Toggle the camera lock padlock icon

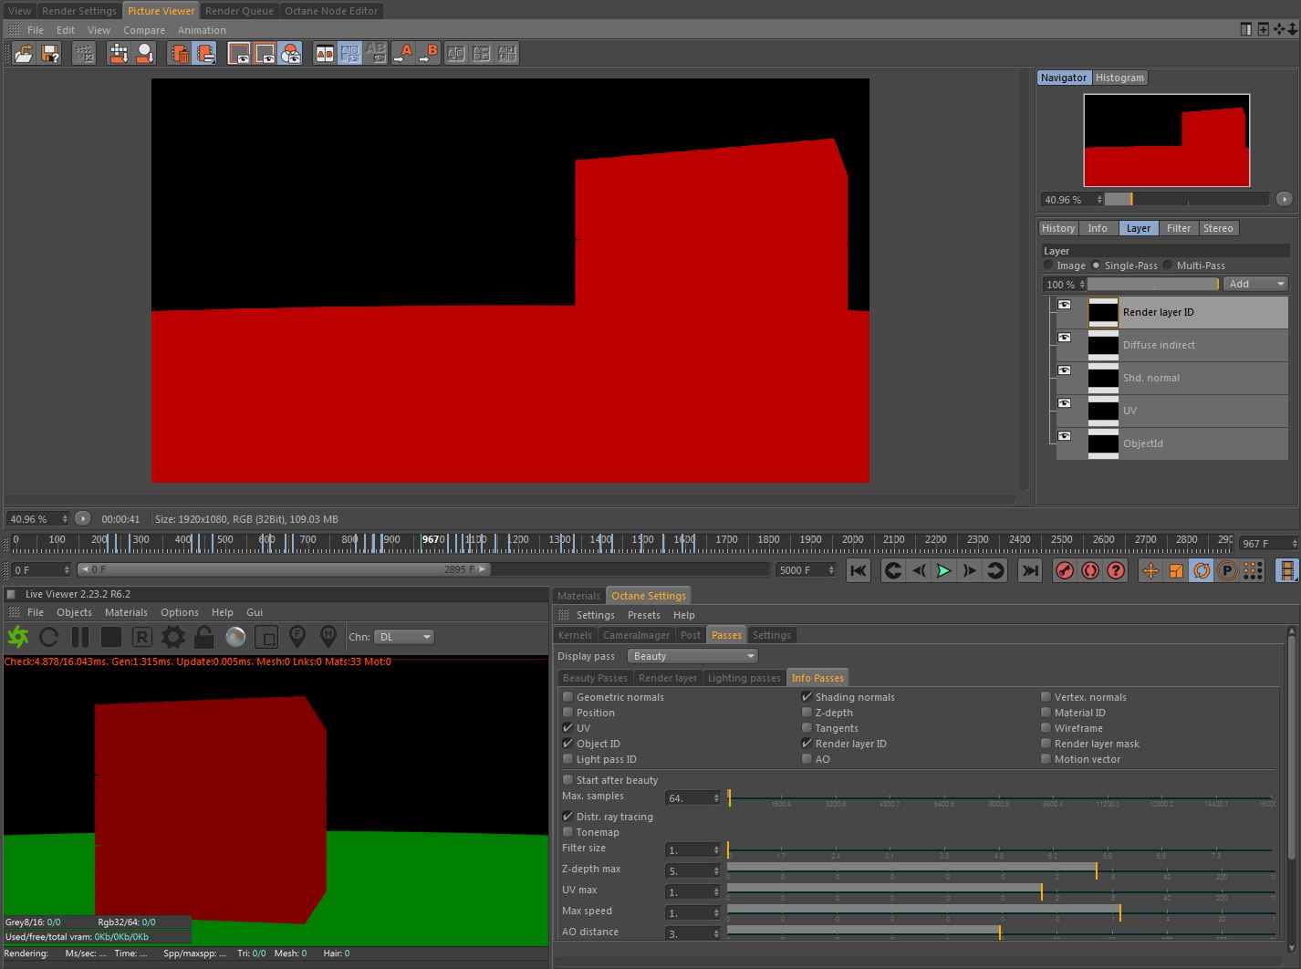click(x=203, y=637)
